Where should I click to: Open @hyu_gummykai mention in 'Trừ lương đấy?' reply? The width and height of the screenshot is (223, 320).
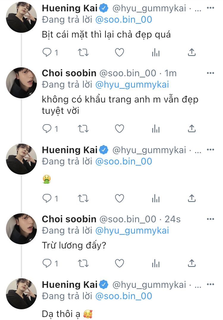pyautogui.click(x=132, y=230)
